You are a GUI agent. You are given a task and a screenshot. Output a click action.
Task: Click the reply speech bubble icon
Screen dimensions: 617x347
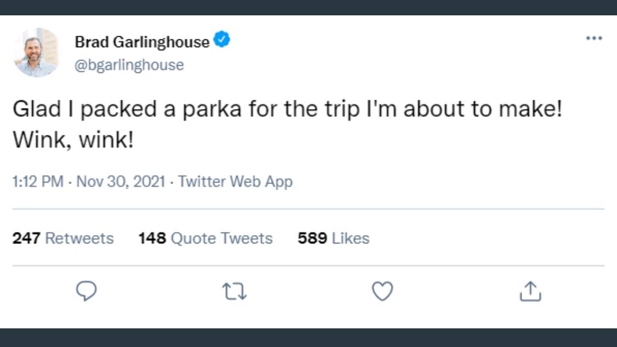86,291
